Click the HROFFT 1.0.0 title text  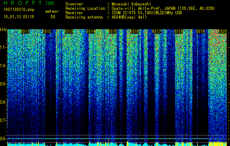[29, 3]
